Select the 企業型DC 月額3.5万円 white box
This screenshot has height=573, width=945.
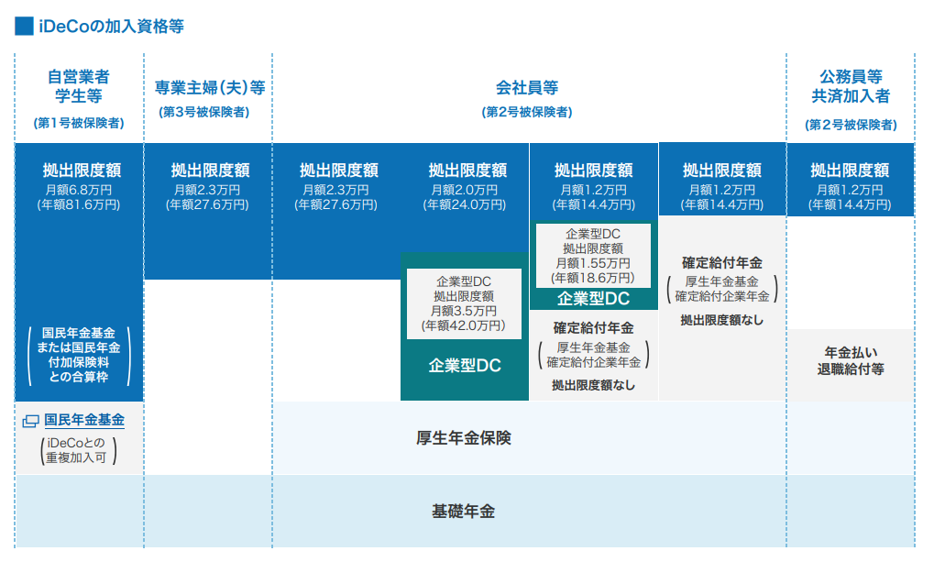[465, 302]
